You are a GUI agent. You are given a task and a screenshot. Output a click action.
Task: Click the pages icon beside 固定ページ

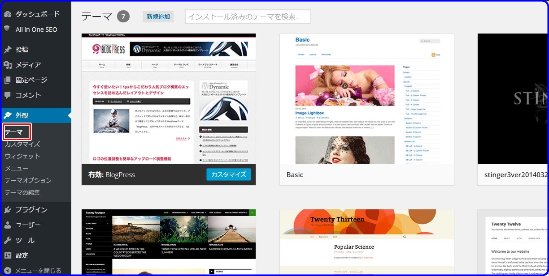(x=7, y=80)
